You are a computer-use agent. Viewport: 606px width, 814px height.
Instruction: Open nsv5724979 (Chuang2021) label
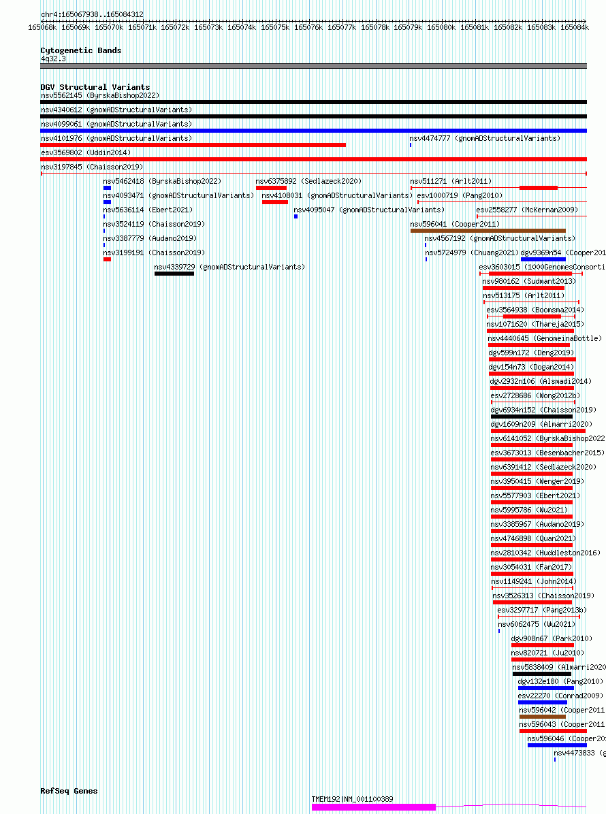click(471, 253)
